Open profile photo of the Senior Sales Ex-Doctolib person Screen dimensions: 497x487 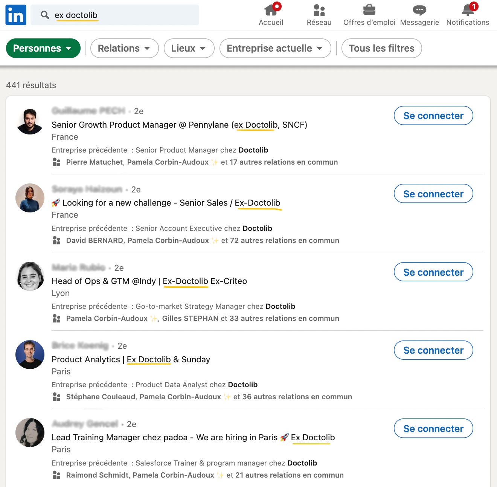(30, 198)
